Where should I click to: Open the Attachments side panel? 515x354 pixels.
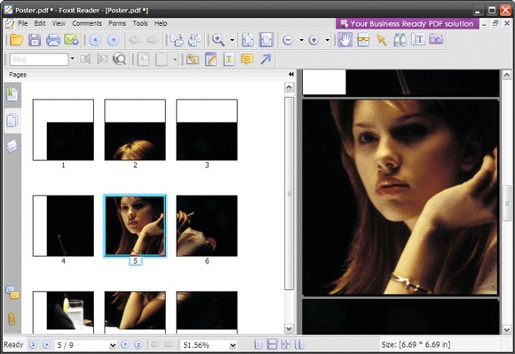[12, 318]
